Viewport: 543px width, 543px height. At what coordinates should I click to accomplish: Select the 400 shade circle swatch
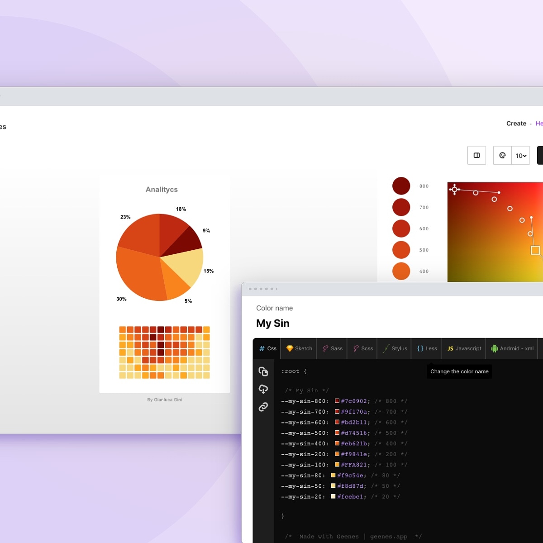[x=401, y=271]
